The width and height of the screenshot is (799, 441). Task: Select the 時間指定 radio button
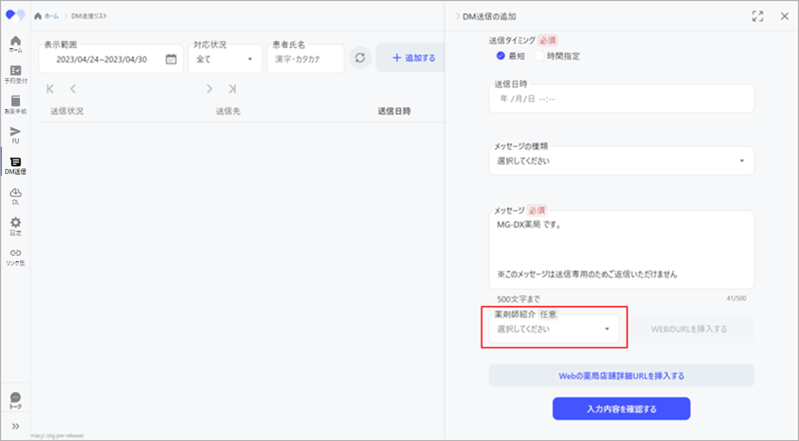(x=539, y=56)
